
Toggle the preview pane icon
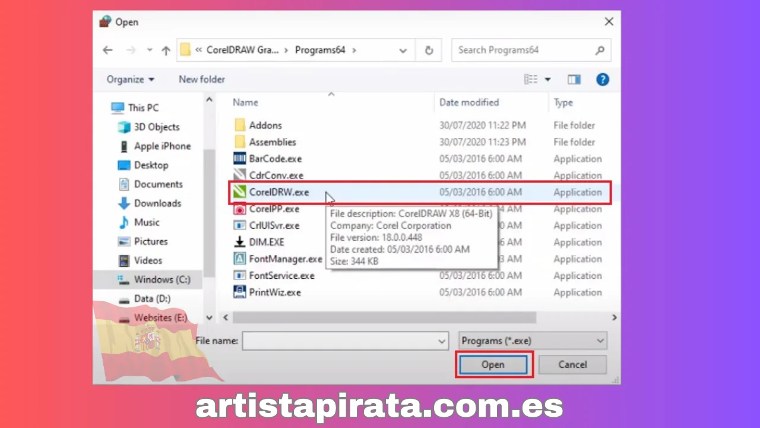[574, 80]
